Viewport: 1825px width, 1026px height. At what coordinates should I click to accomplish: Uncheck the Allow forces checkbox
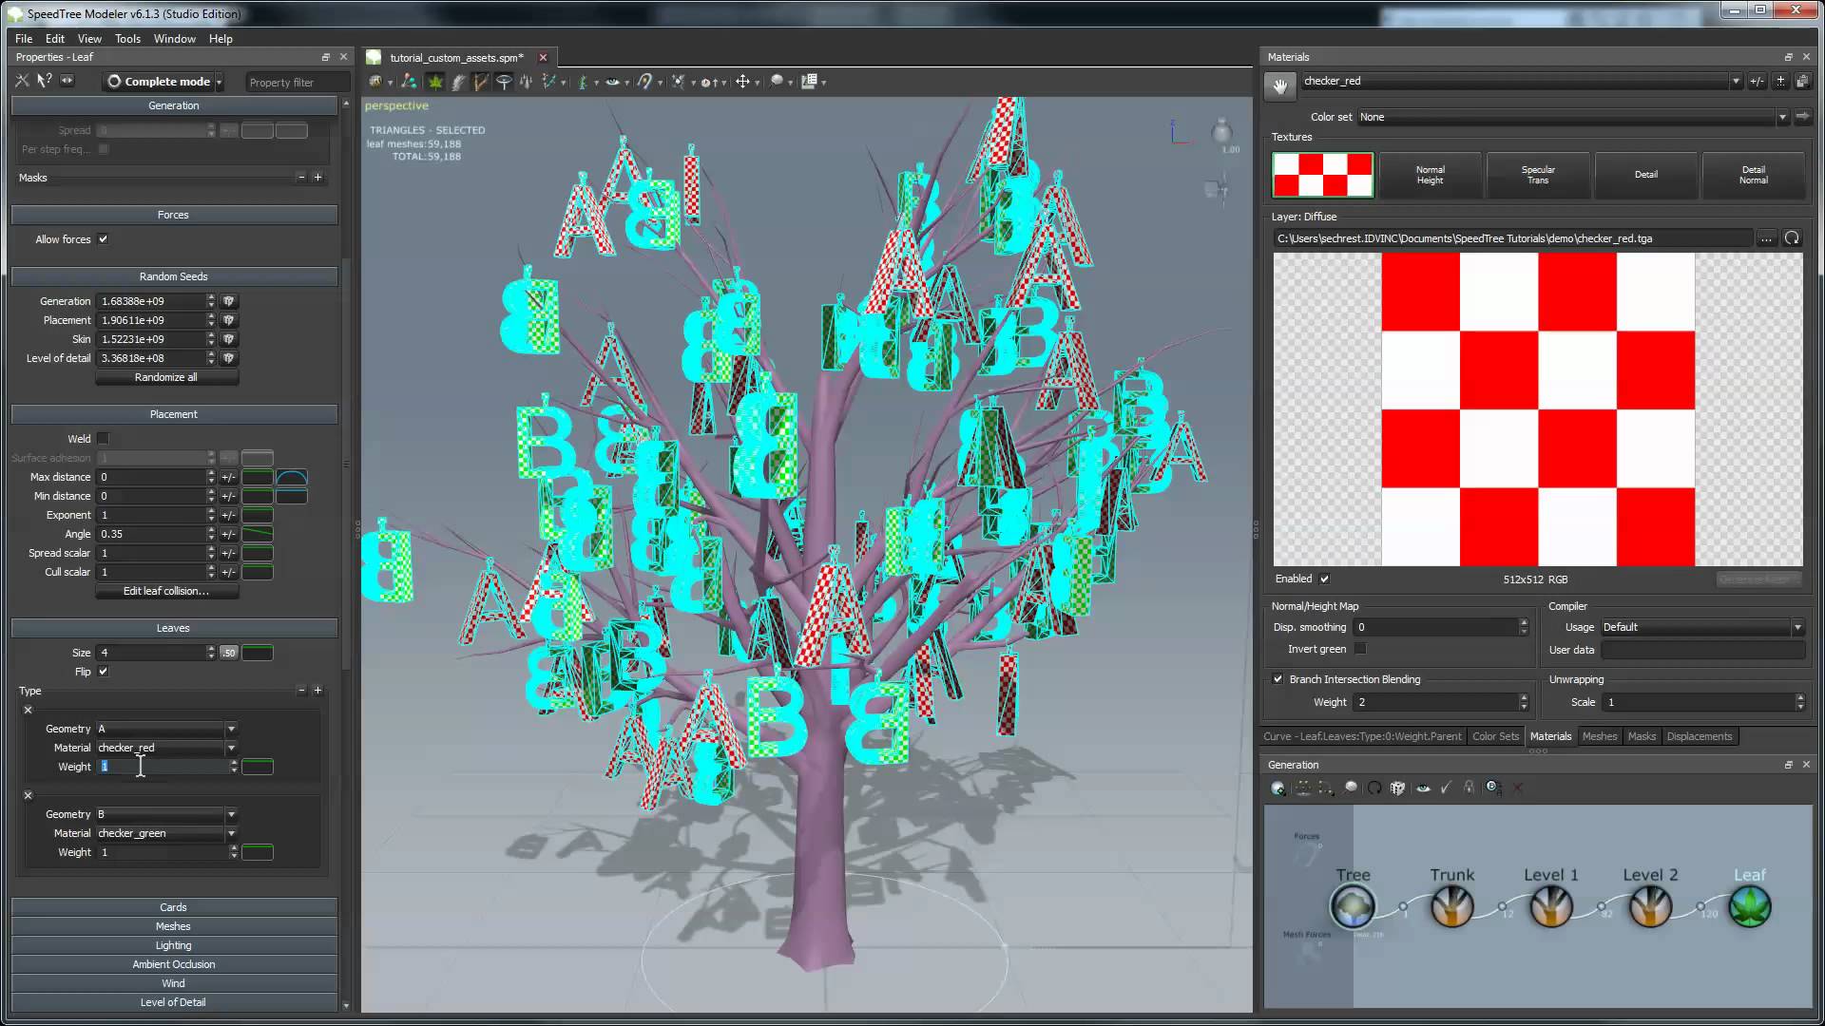(x=103, y=239)
